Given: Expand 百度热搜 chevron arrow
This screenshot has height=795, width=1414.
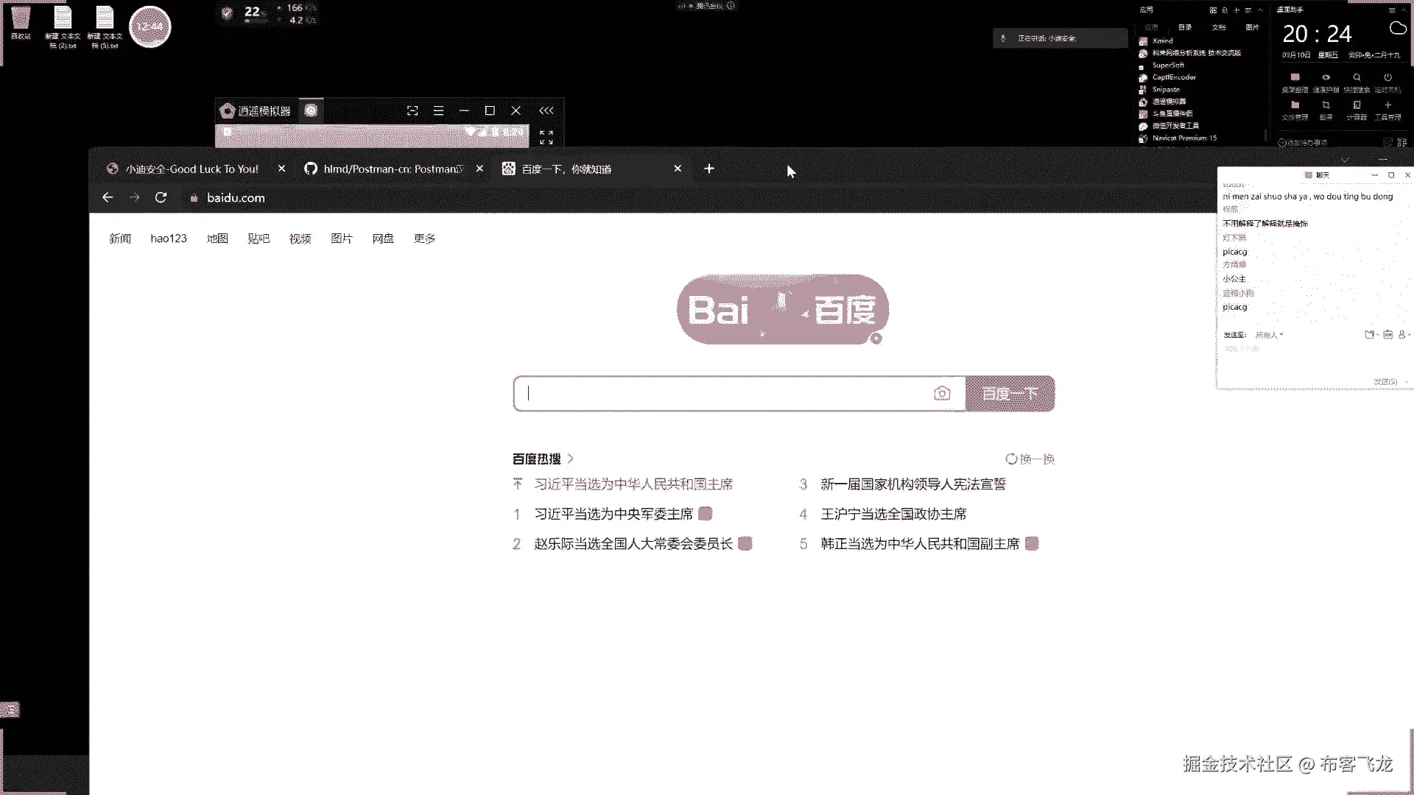Looking at the screenshot, I should (570, 459).
